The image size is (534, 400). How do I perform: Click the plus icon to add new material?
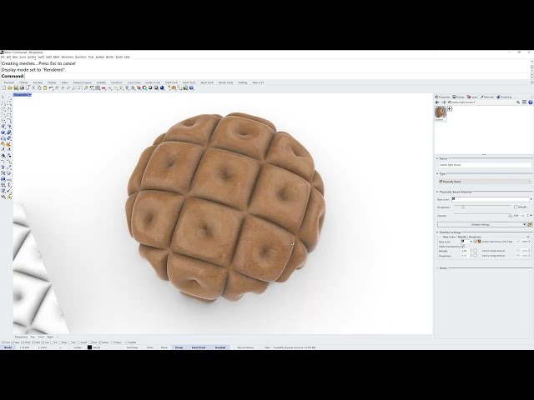tap(450, 109)
